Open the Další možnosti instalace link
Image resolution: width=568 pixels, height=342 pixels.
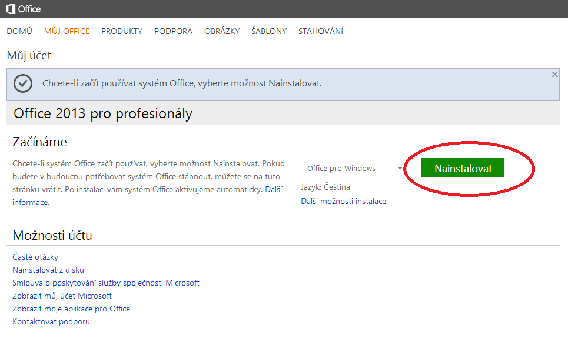click(x=343, y=202)
